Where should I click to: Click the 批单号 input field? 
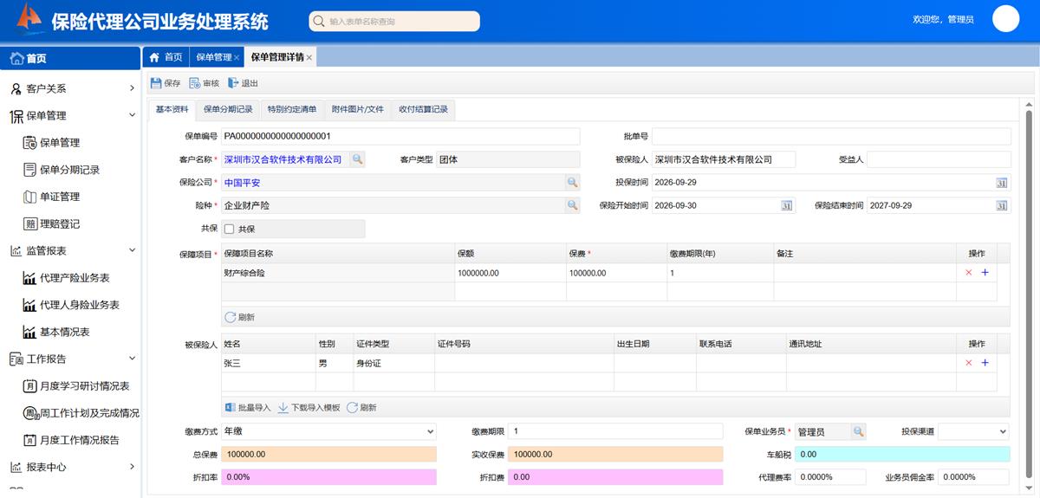(x=831, y=136)
